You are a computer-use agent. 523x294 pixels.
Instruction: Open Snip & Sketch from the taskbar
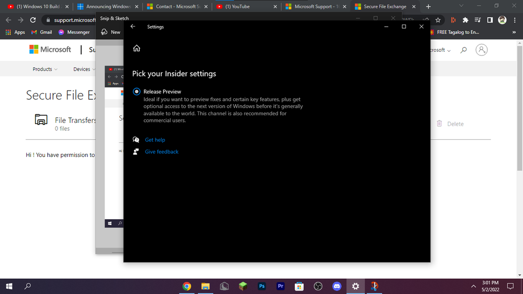click(374, 286)
